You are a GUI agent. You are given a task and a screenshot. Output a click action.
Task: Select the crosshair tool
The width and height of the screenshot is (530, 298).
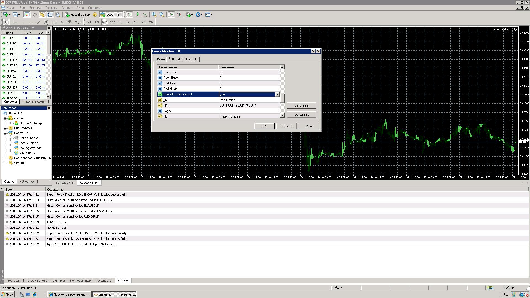coord(14,22)
